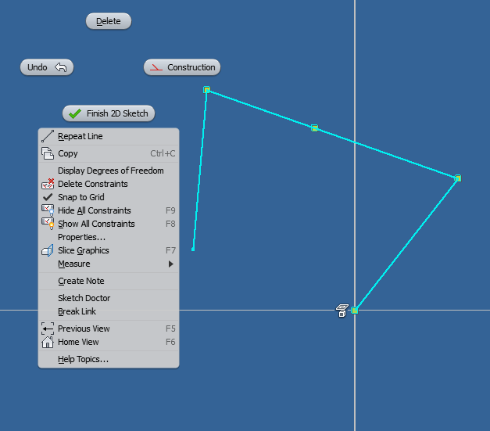Image resolution: width=490 pixels, height=431 pixels.
Task: Click the Home View house icon
Action: click(x=48, y=342)
